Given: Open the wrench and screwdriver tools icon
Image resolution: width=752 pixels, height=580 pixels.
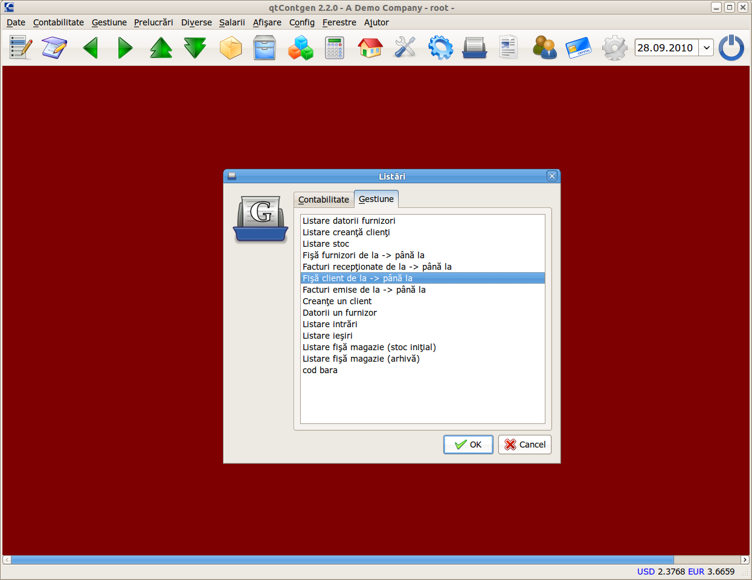Looking at the screenshot, I should (x=405, y=47).
